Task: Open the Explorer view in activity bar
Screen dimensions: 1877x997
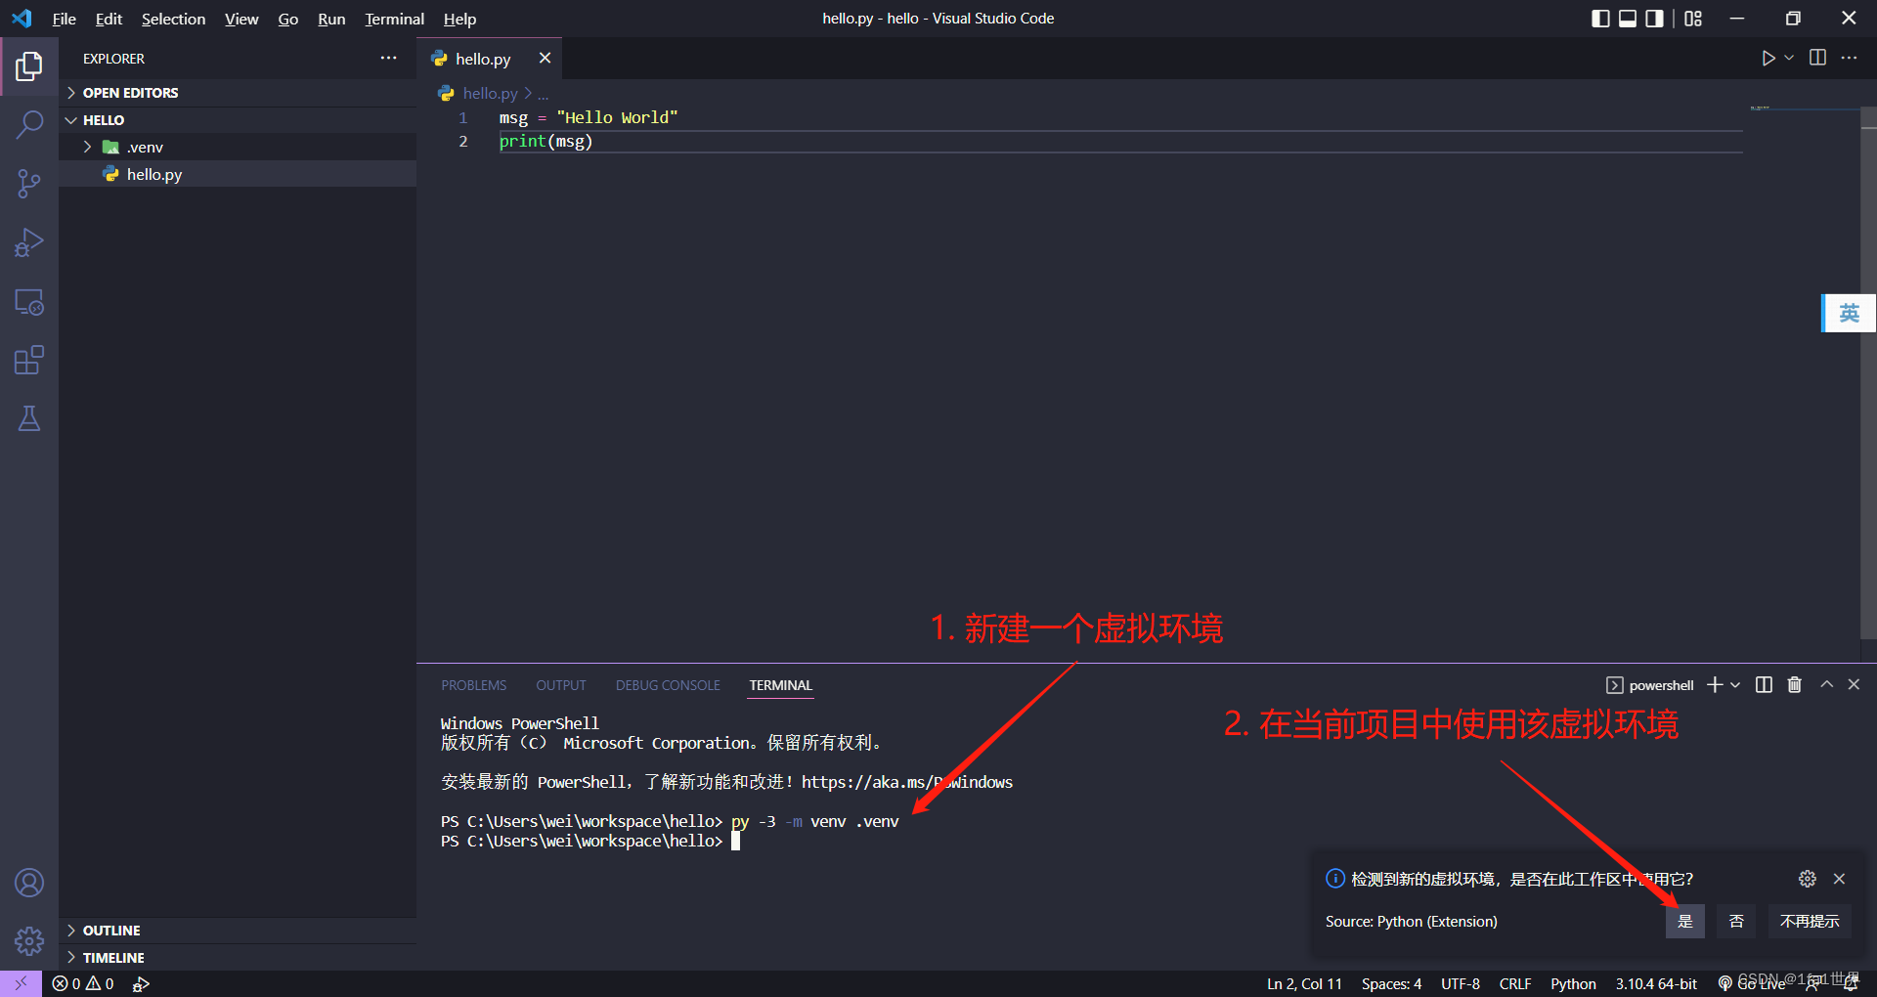Action: coord(29,66)
